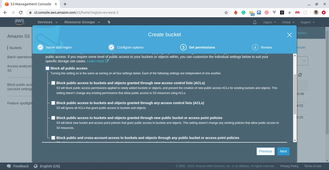Open the citguru account dropdown

[269, 22]
